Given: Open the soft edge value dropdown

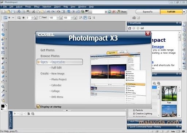Looking at the screenshot, I should [36, 18].
